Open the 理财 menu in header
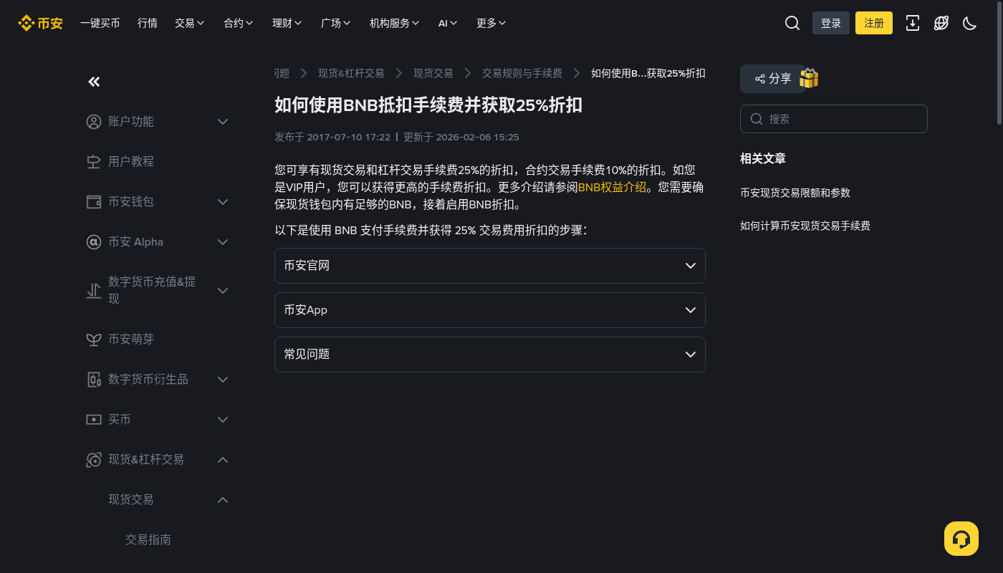Viewport: 1003px width, 573px height. (x=287, y=23)
